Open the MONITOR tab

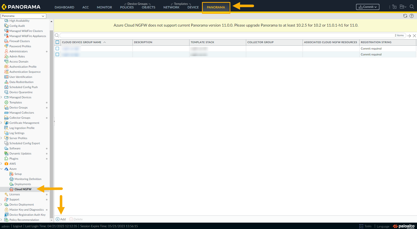[x=104, y=7]
